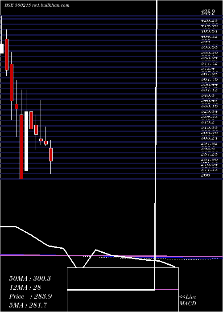
Task: Click the 'Price : 283.9' value
Action: (x=30, y=296)
